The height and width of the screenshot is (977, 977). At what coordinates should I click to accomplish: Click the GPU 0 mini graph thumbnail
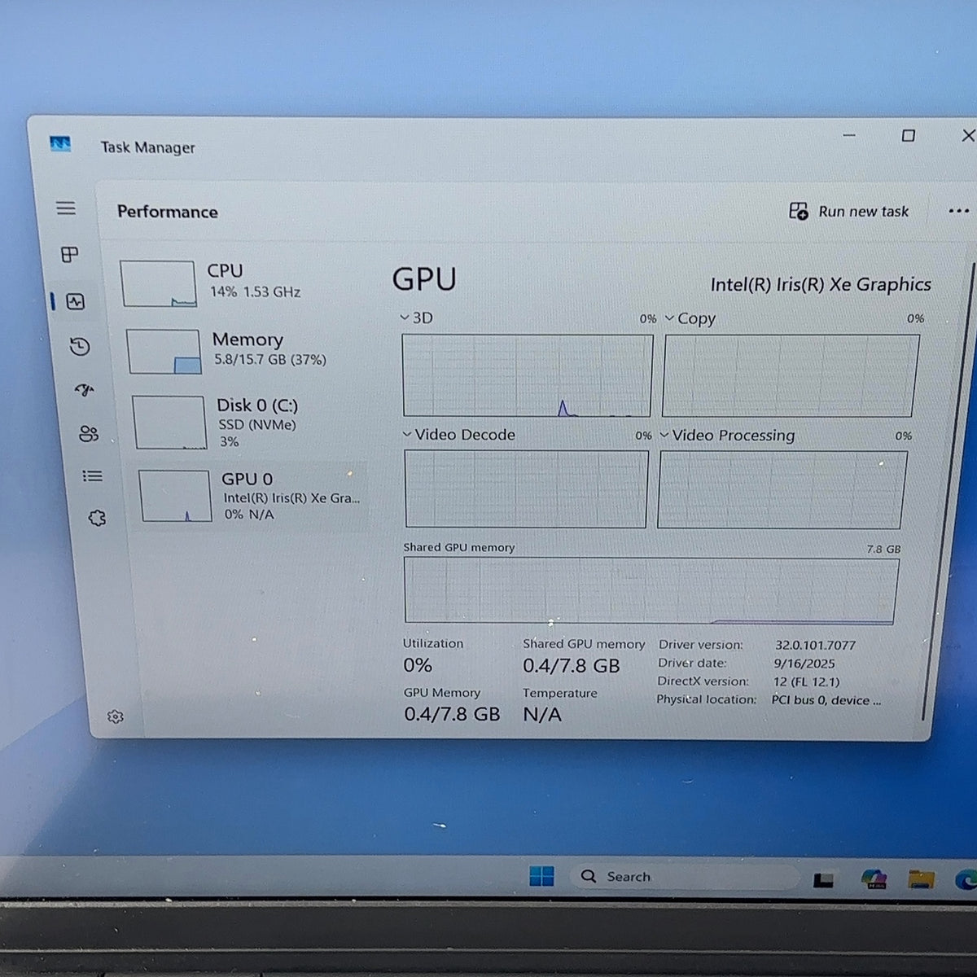(x=175, y=496)
